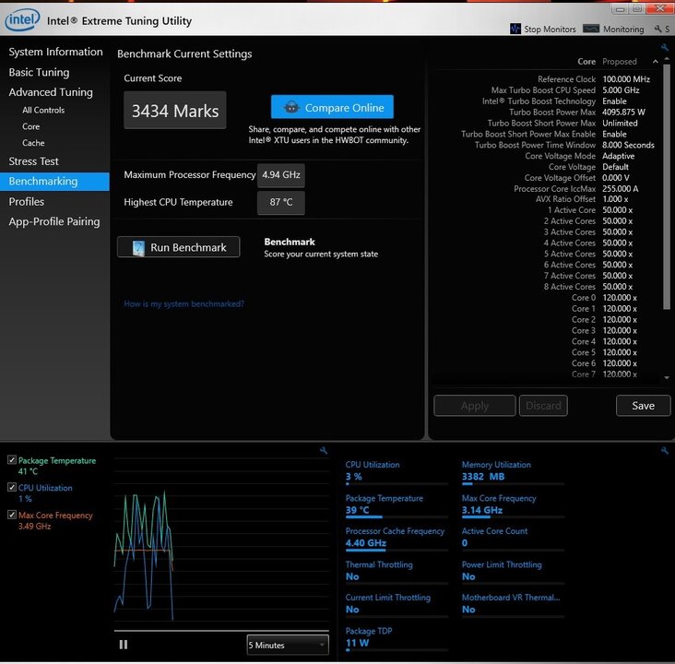Click the Monitoring graph icon
The width and height of the screenshot is (675, 664).
click(x=590, y=29)
